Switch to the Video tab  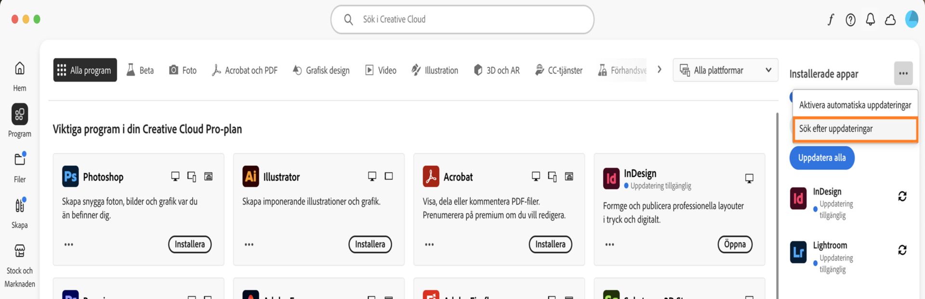point(381,70)
